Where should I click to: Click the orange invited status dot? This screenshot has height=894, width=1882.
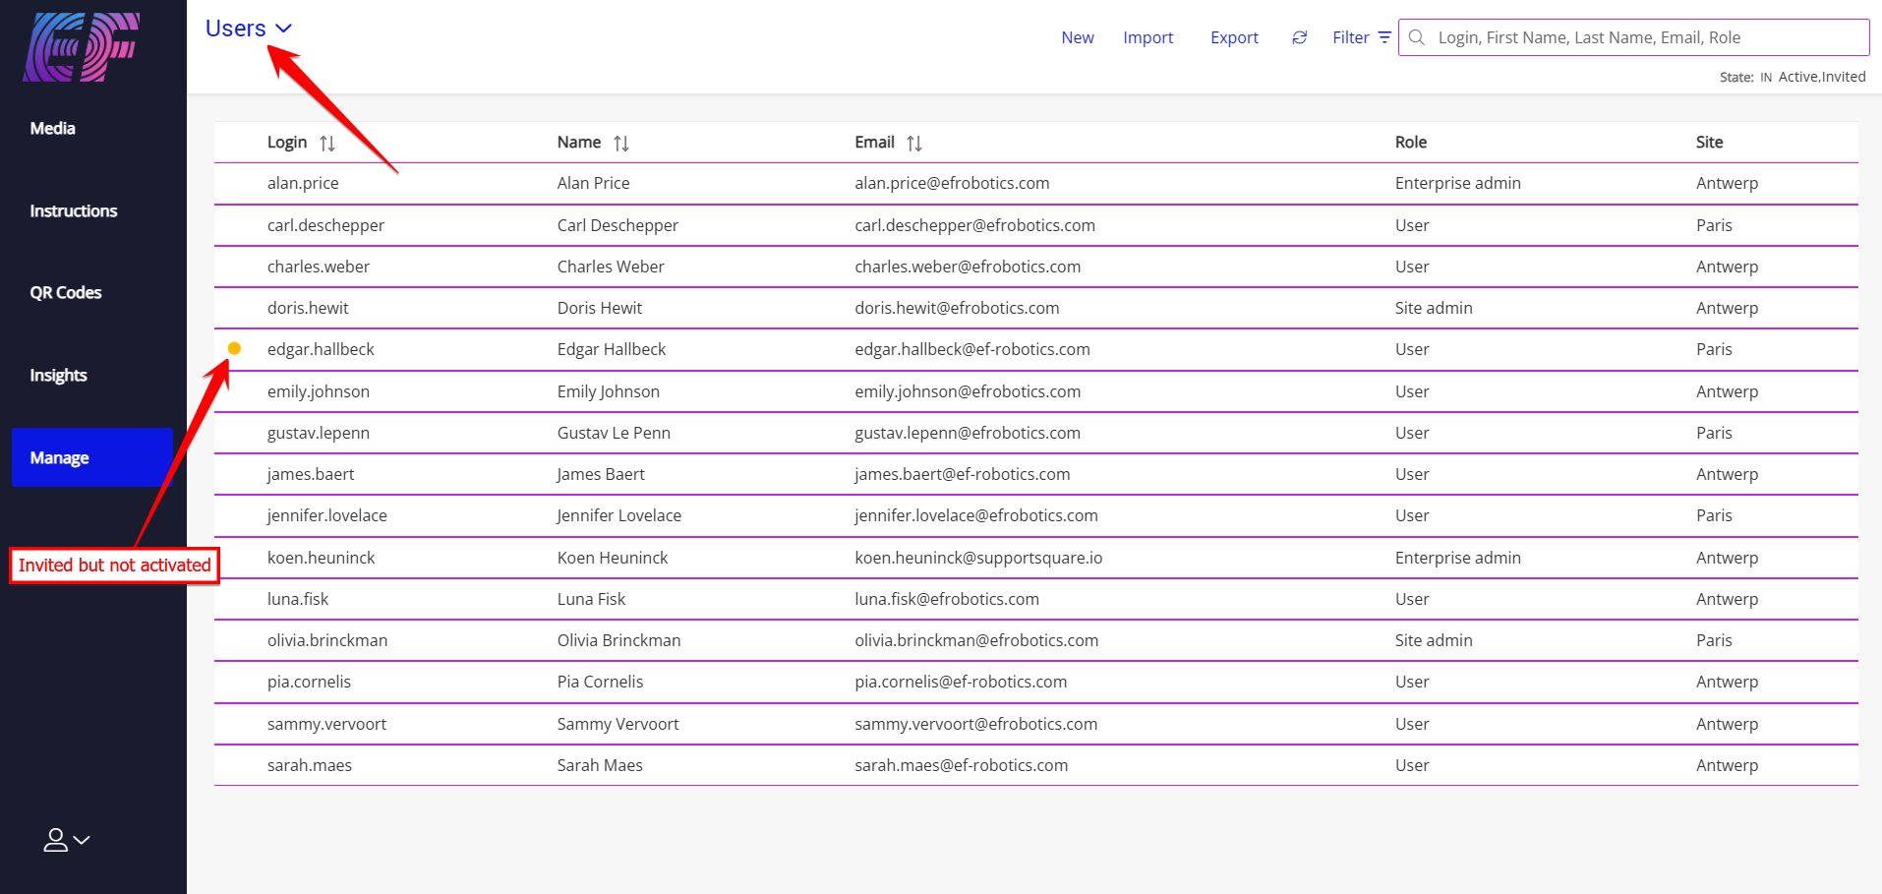(x=234, y=348)
